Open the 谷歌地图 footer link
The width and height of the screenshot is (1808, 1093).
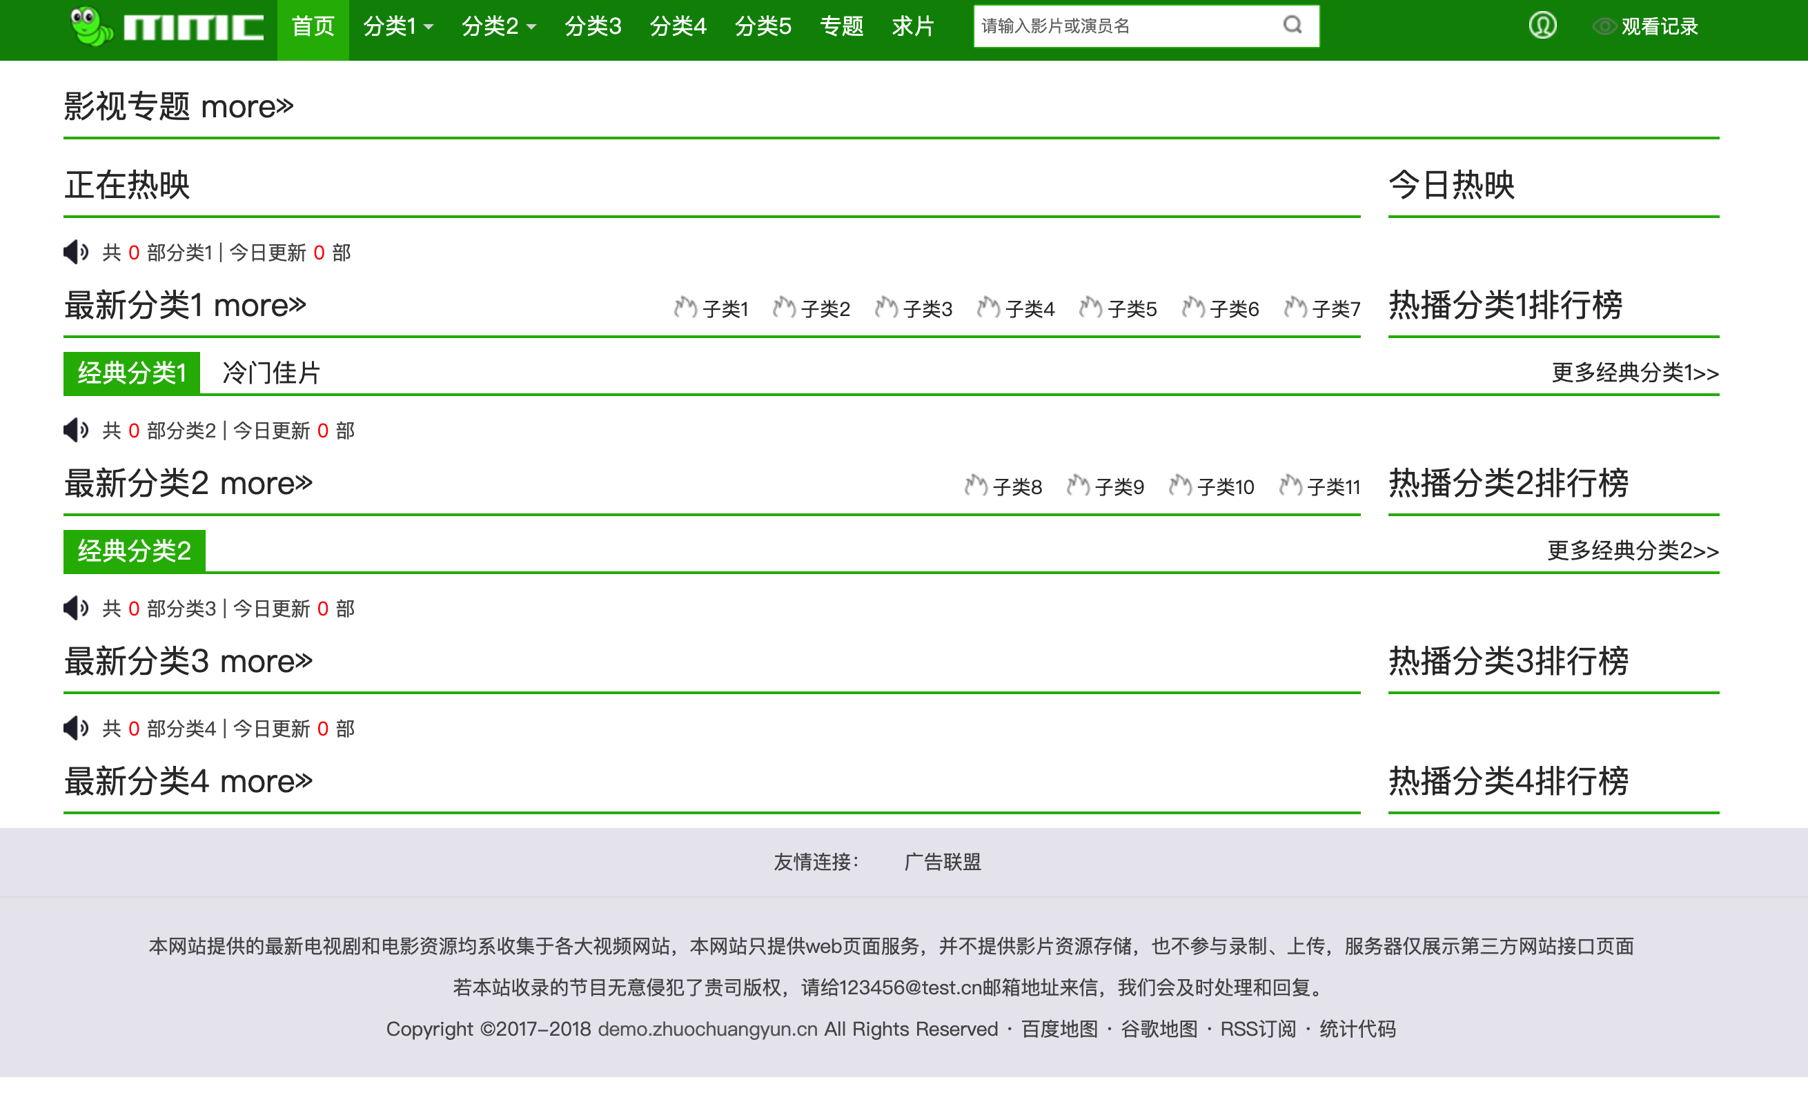[x=1159, y=1030]
